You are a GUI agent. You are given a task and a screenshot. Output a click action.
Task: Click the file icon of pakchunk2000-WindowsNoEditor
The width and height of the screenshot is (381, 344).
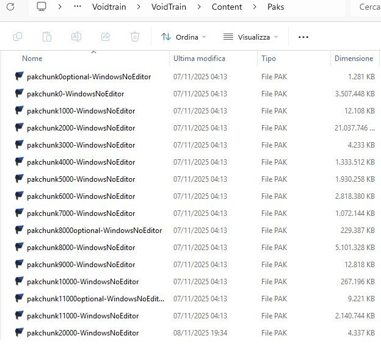point(19,127)
